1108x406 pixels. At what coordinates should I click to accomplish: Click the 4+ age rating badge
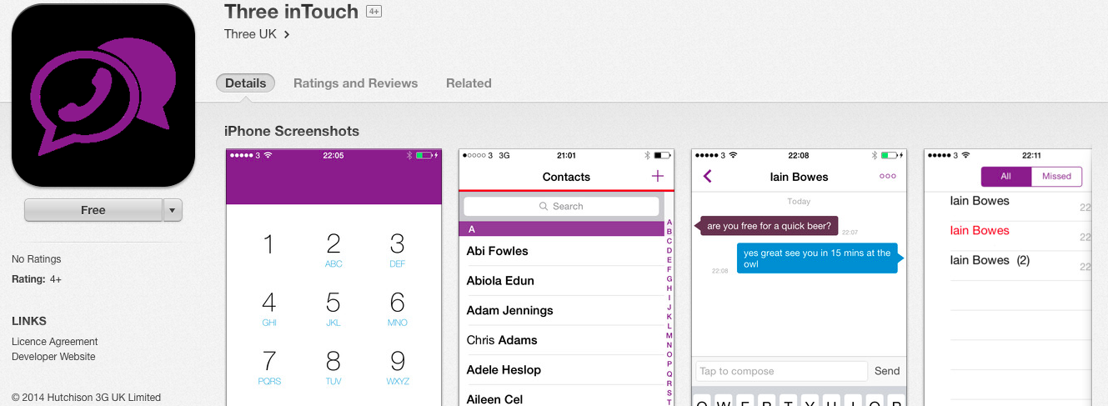374,12
